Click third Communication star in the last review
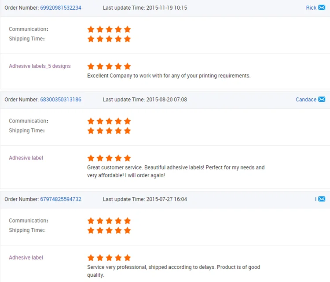 point(109,221)
